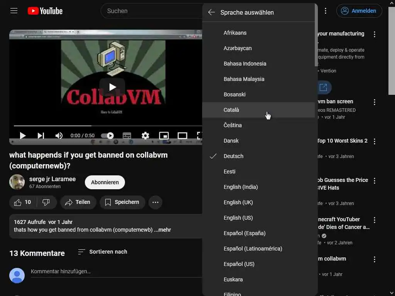Select English (UK) language

pos(258,202)
